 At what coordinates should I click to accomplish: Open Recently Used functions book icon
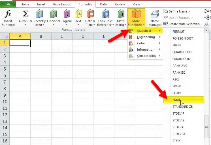[x=40, y=14]
